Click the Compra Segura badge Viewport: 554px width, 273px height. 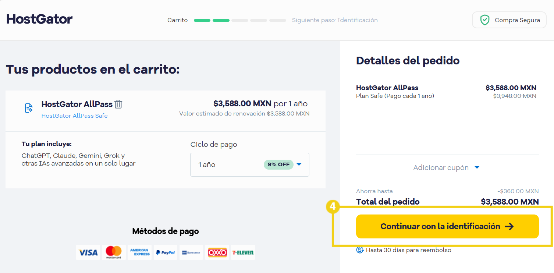point(509,20)
